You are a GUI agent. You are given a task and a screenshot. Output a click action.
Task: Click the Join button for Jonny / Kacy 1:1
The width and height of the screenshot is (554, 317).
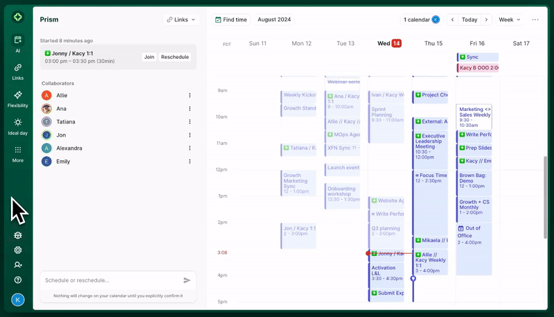click(149, 57)
